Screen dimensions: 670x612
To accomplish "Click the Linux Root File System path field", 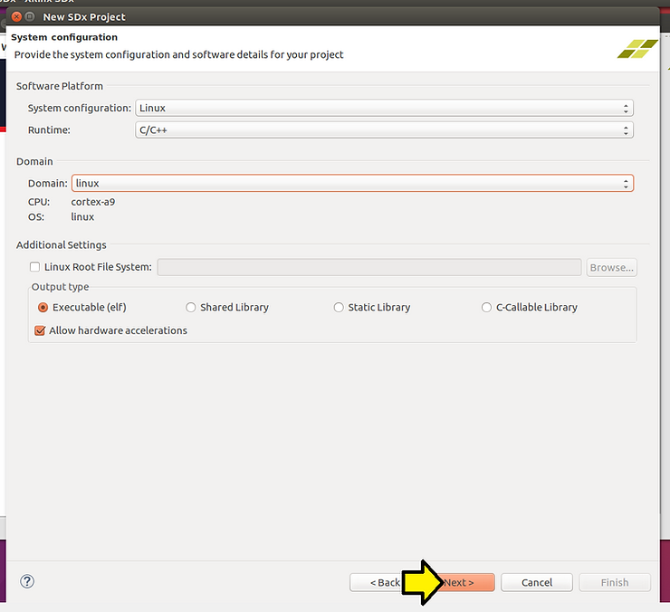I will (368, 267).
